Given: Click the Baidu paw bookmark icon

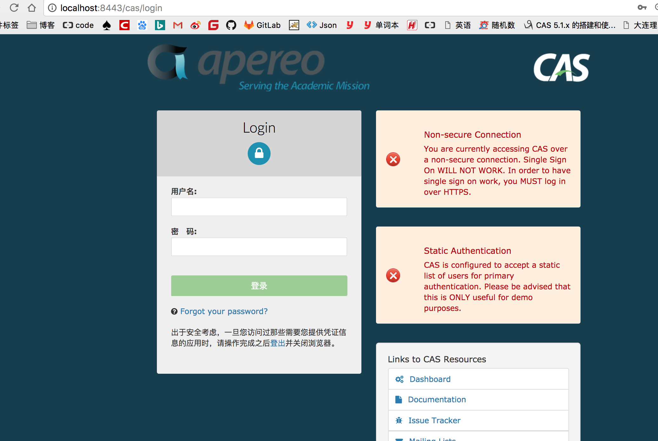Looking at the screenshot, I should point(142,25).
